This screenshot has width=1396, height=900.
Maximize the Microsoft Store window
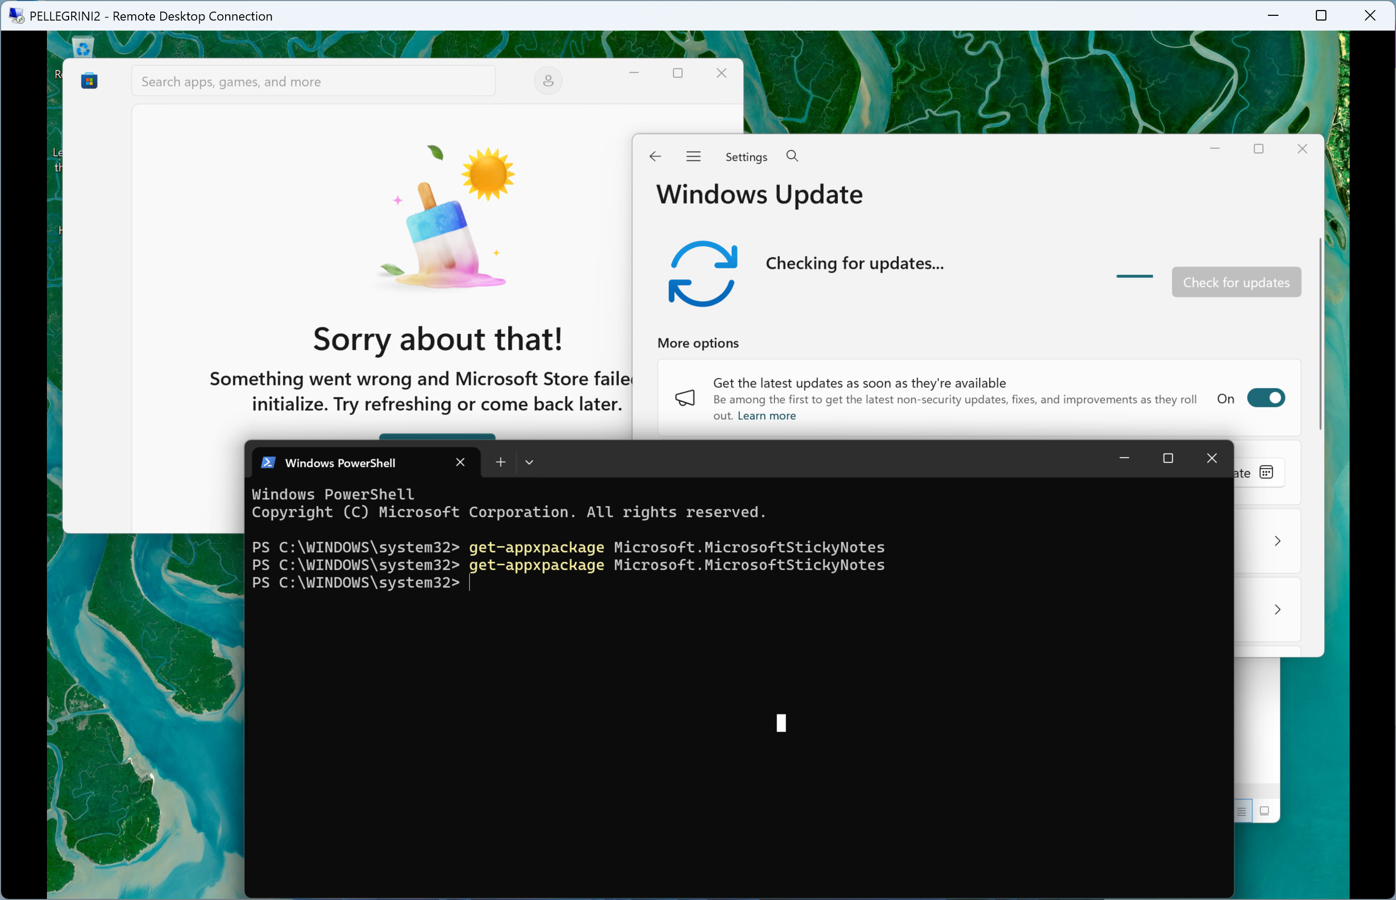(677, 73)
